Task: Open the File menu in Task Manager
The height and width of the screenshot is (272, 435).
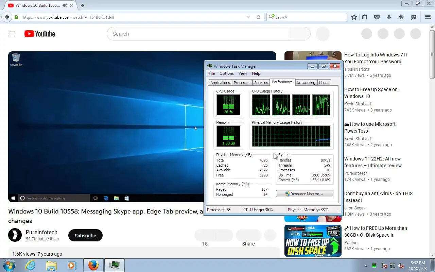Action: (212, 73)
